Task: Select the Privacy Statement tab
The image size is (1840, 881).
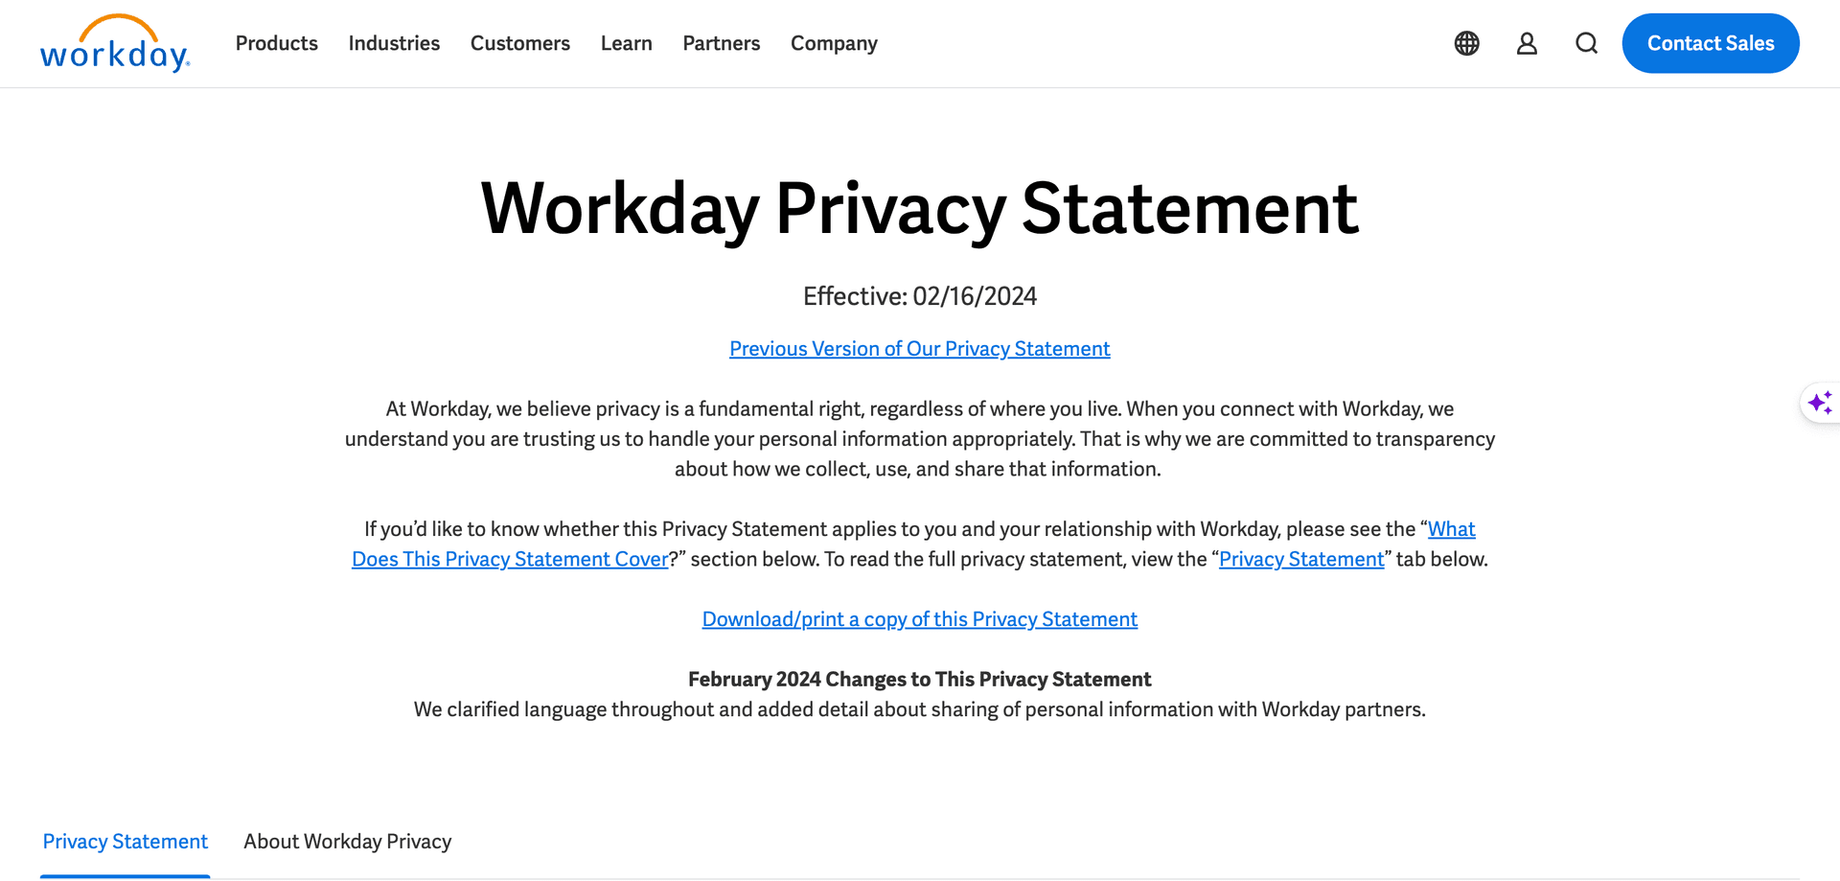Action: (125, 841)
